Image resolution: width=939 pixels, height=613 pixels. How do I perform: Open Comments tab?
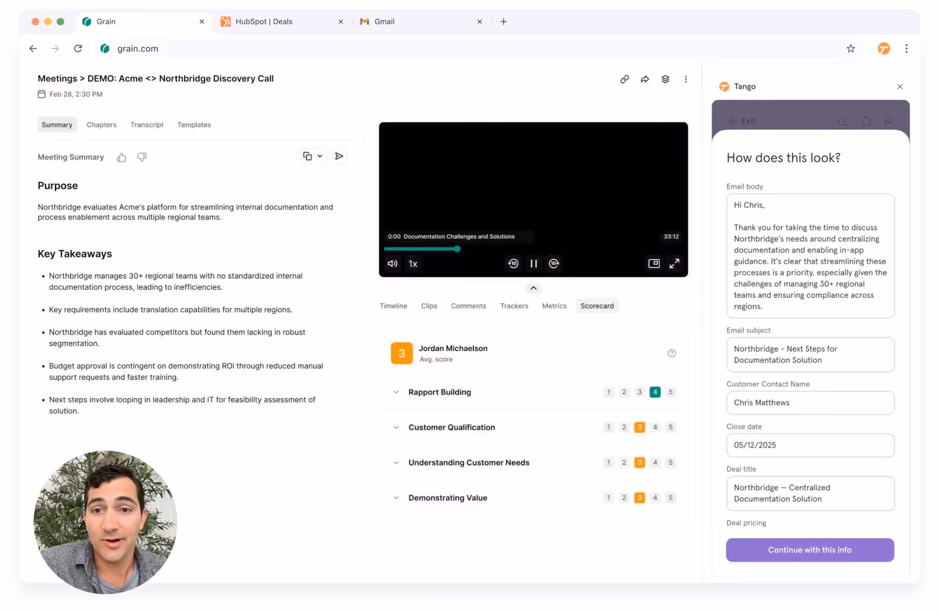tap(468, 306)
